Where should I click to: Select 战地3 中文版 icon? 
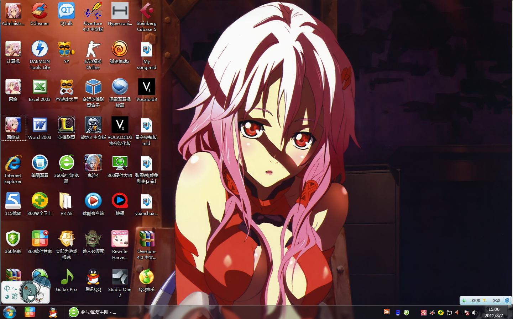click(x=93, y=128)
